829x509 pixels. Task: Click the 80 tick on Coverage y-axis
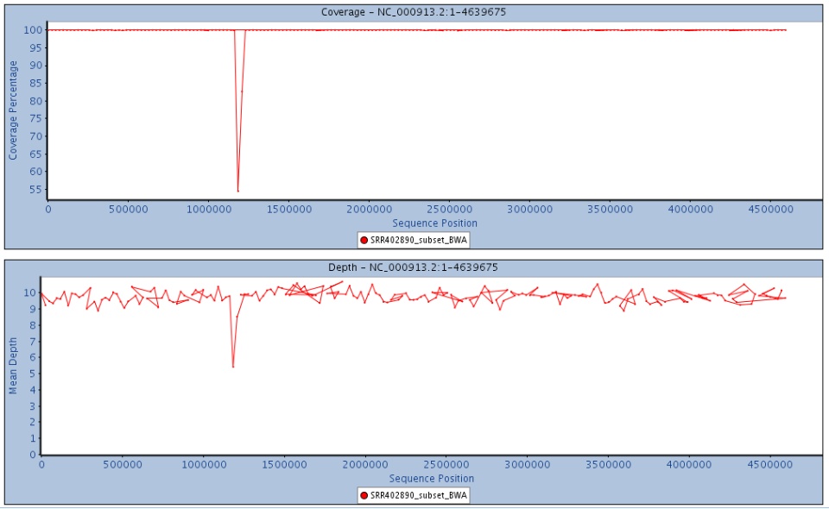coord(36,101)
